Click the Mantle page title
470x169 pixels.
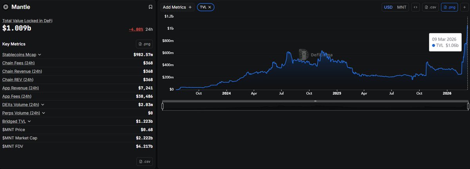pos(21,7)
